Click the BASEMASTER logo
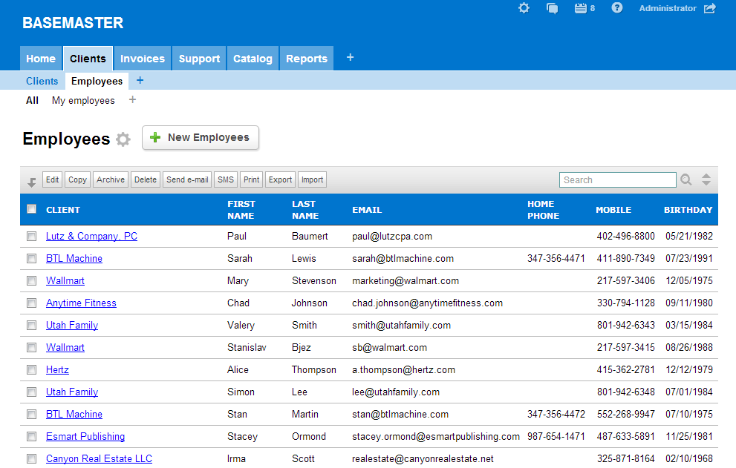Image resolution: width=736 pixels, height=468 pixels. pyautogui.click(x=73, y=23)
